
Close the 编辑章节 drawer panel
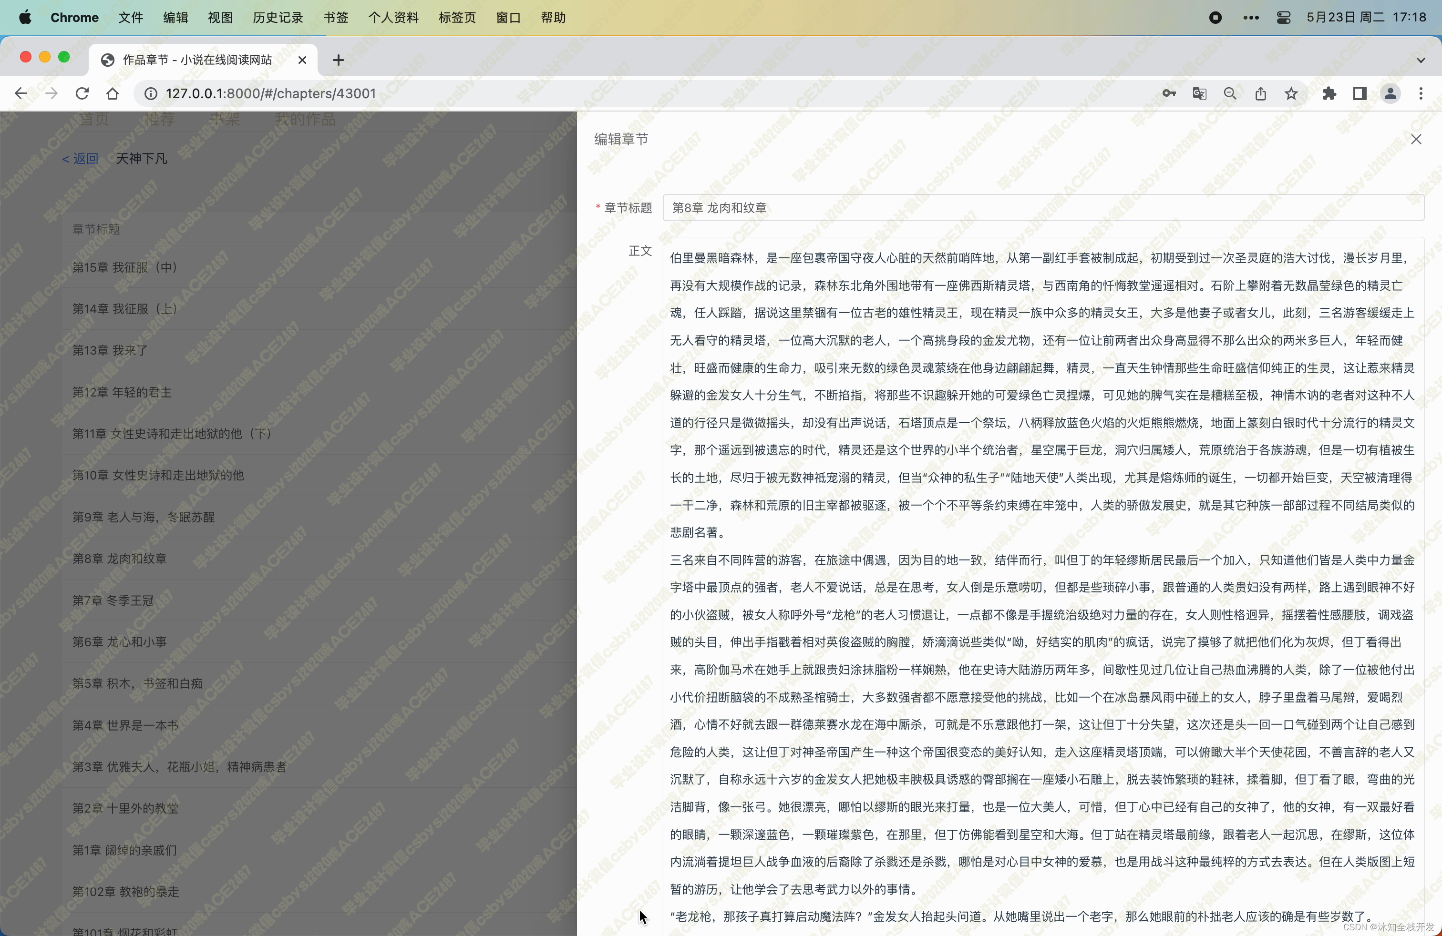(1416, 139)
